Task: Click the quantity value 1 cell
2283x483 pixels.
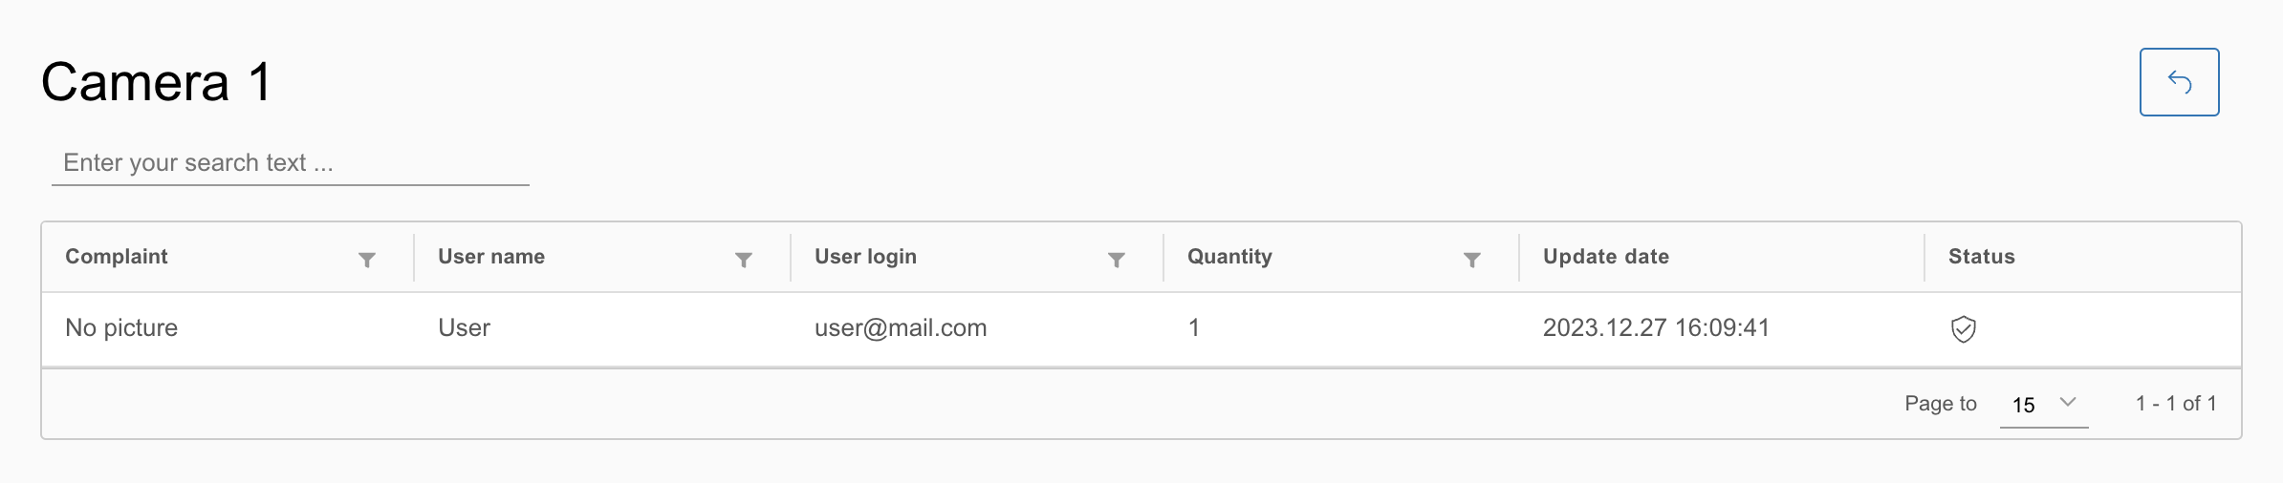Action: tap(1194, 328)
